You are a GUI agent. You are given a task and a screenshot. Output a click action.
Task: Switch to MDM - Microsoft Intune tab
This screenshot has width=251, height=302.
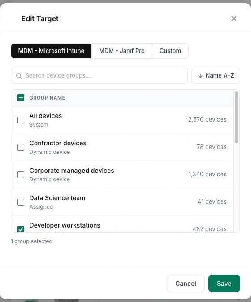coord(51,51)
